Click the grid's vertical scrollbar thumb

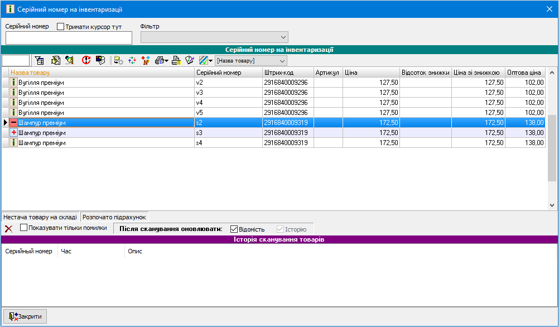coord(552,148)
